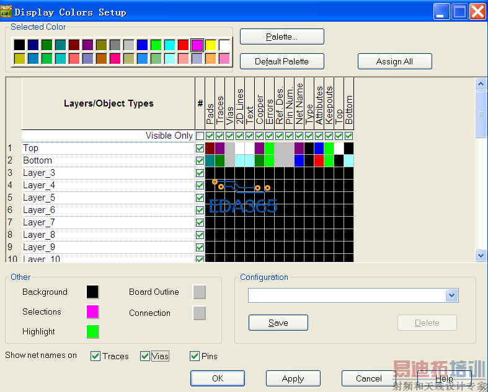The width and height of the screenshot is (488, 392).
Task: Change the Background color swatch
Action: [x=92, y=292]
